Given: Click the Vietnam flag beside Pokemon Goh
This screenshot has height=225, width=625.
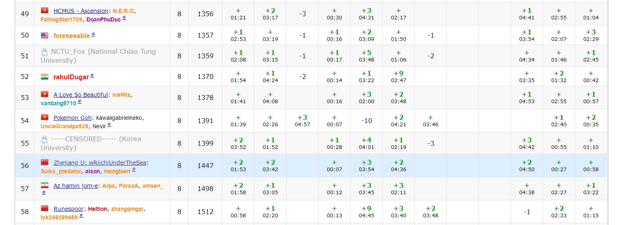Looking at the screenshot, I should click(x=45, y=117).
